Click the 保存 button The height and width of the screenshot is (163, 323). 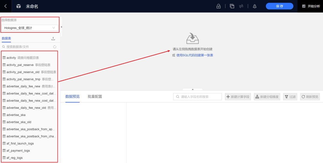(280, 6)
